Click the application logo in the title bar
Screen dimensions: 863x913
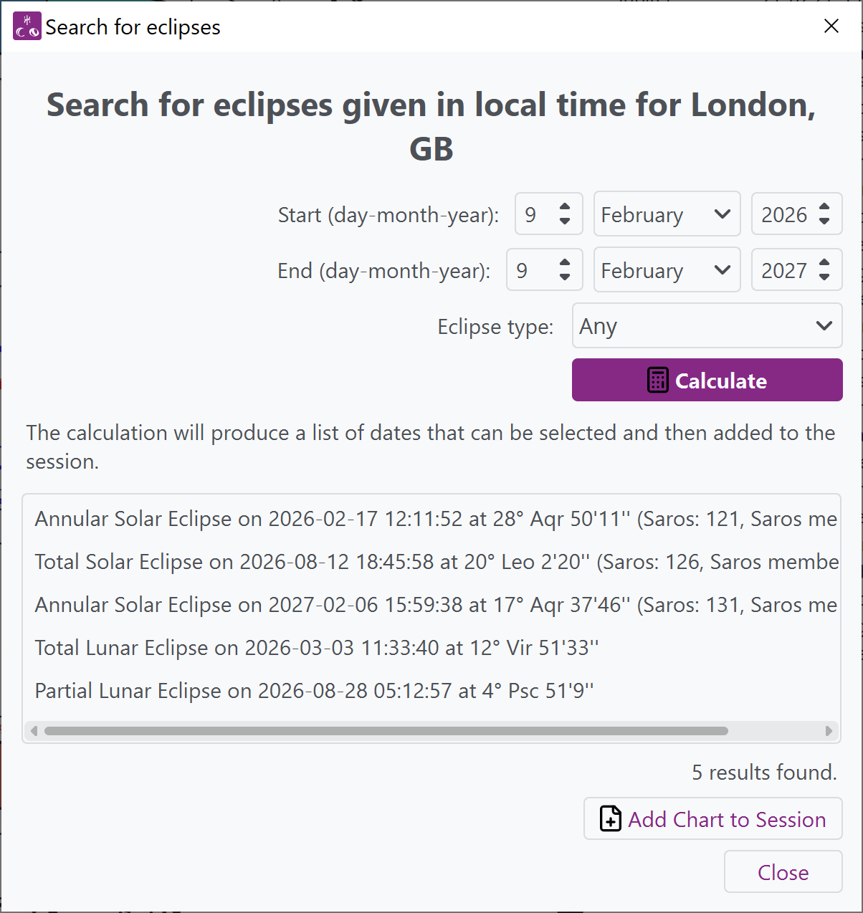[x=26, y=26]
